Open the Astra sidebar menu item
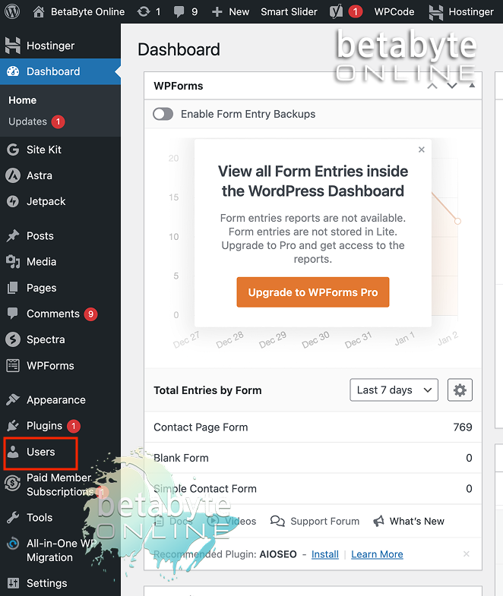Image resolution: width=503 pixels, height=596 pixels. (39, 175)
